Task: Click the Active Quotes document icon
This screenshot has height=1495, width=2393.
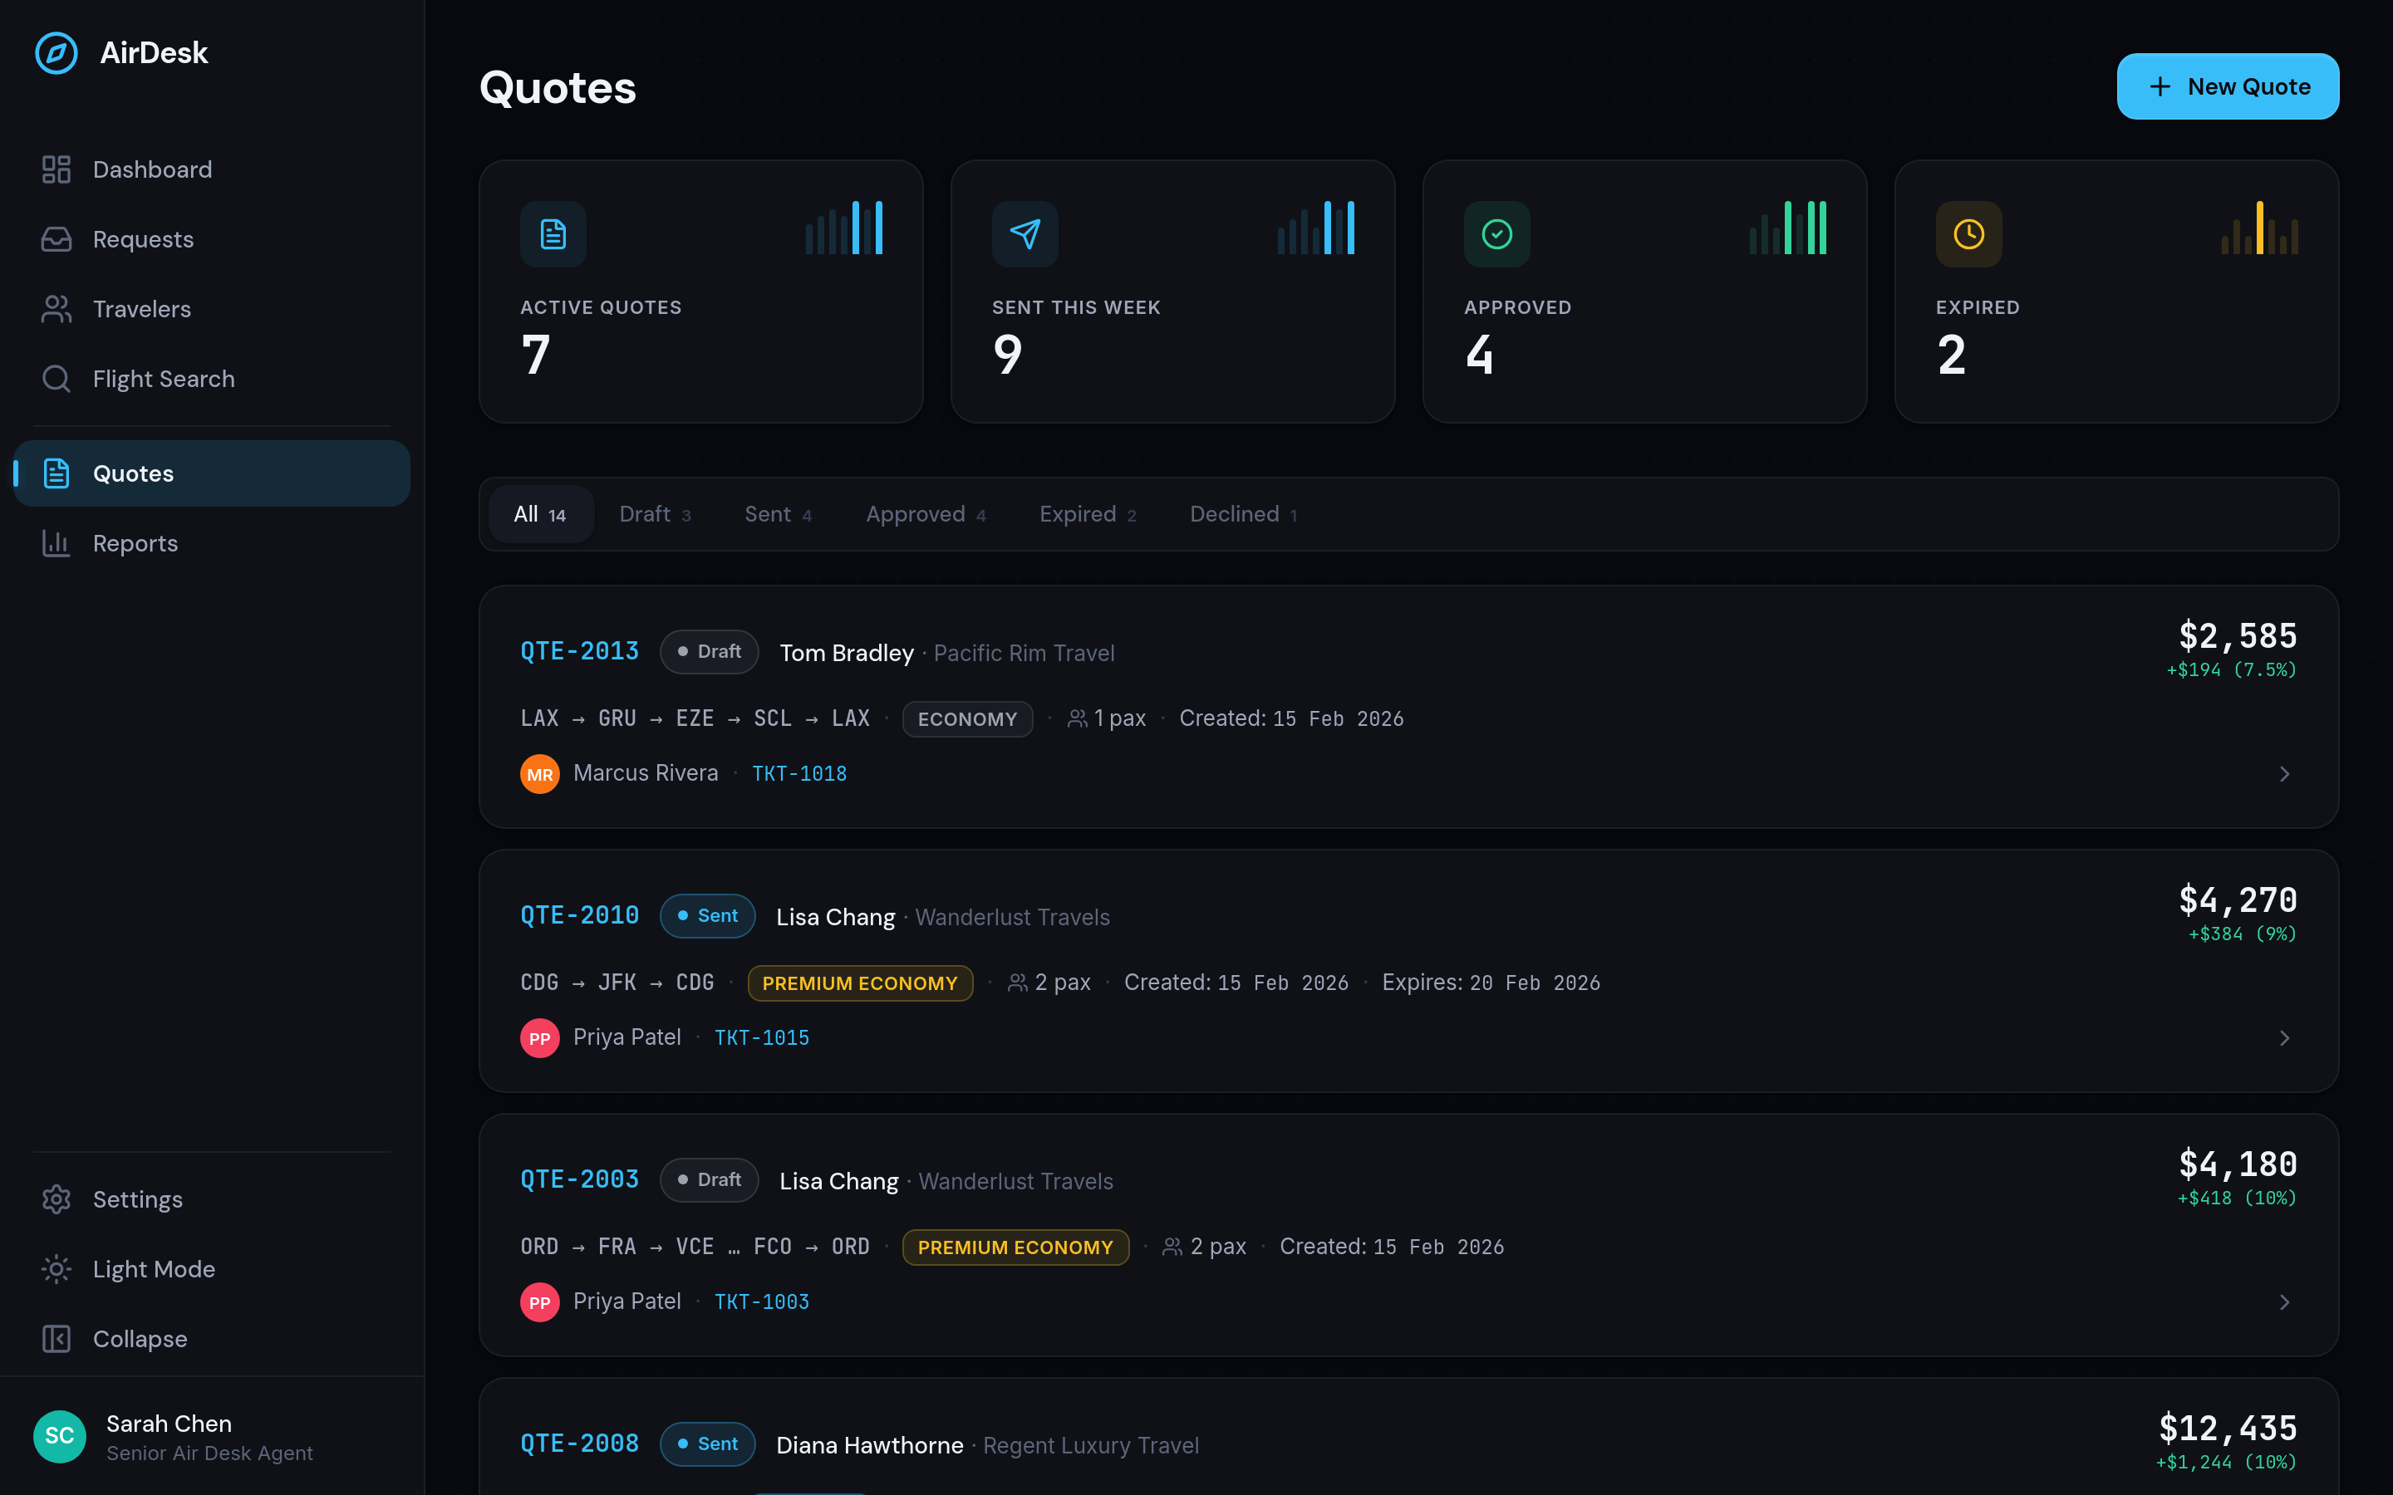Action: [553, 233]
